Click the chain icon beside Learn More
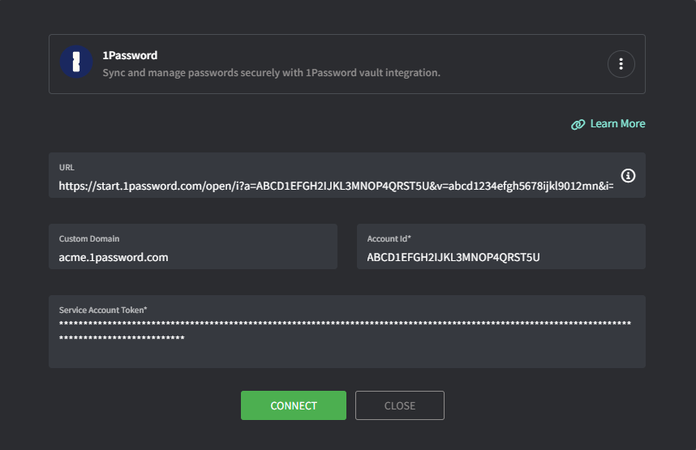 (x=578, y=124)
